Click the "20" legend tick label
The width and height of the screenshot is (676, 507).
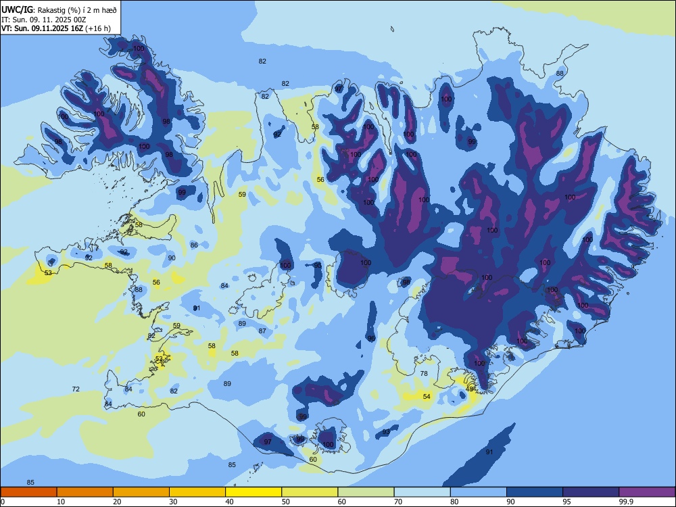click(x=117, y=502)
